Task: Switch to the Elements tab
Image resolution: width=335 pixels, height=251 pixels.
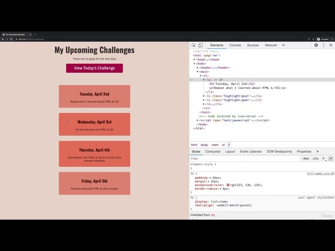Action: point(217,45)
